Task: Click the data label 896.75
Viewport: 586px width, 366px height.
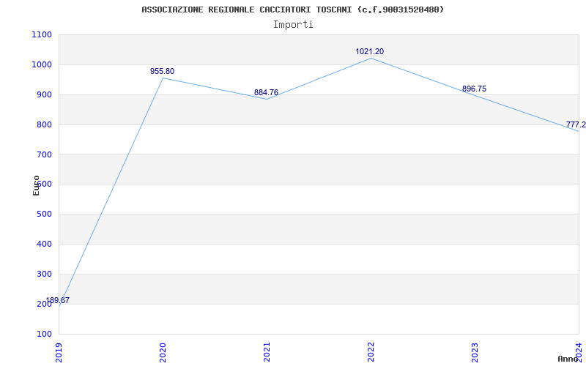Action: (x=474, y=89)
